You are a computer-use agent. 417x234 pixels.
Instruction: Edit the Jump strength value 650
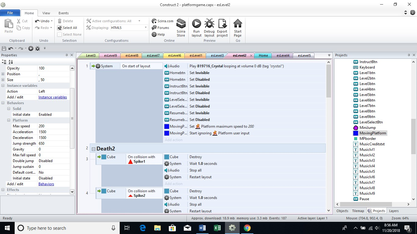(x=53, y=144)
